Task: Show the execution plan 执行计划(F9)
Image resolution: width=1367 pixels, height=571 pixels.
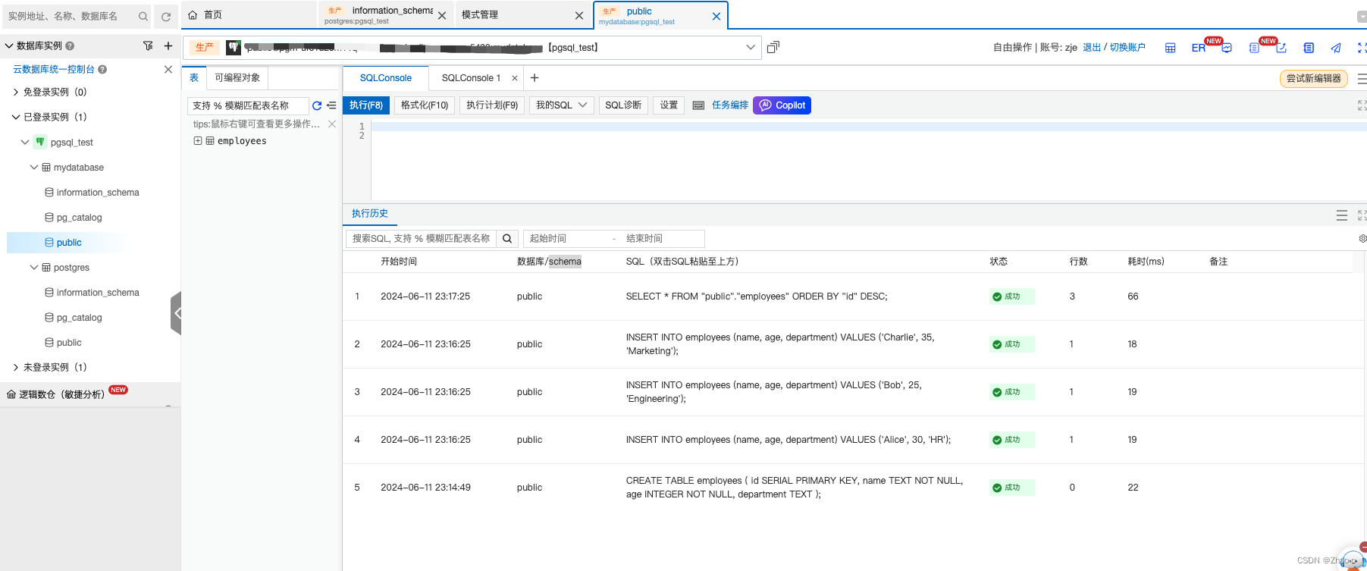Action: pyautogui.click(x=492, y=105)
